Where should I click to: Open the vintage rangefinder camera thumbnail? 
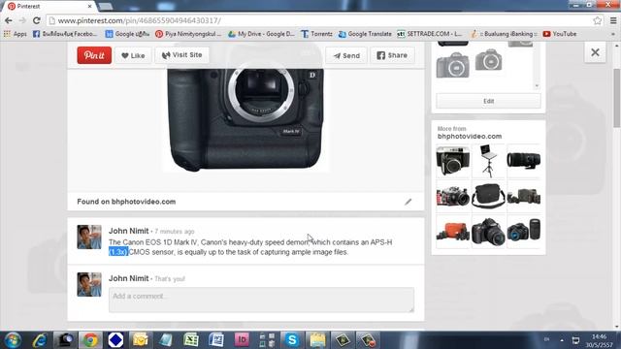point(453,161)
